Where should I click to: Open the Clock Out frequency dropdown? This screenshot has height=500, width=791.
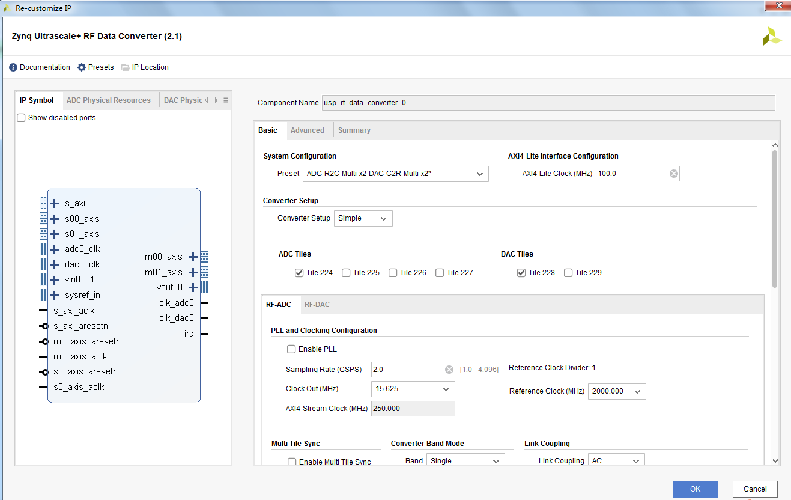pos(447,389)
